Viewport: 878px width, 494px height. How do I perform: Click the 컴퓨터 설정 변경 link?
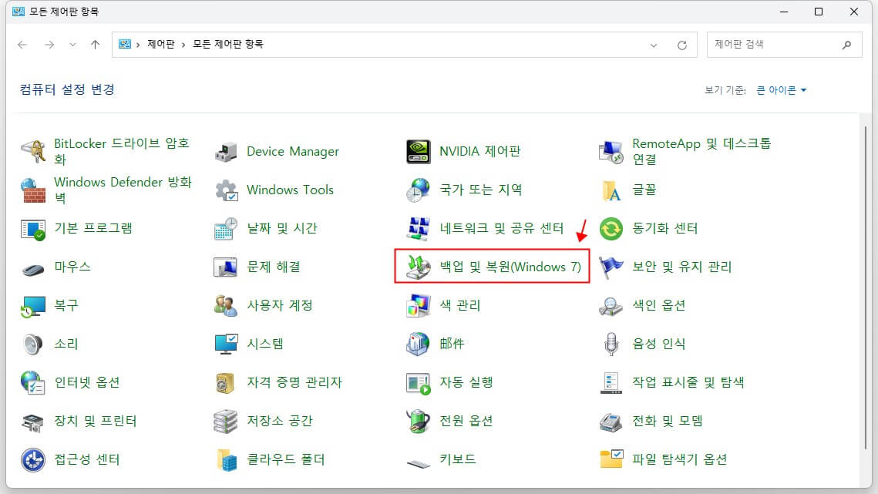point(63,90)
